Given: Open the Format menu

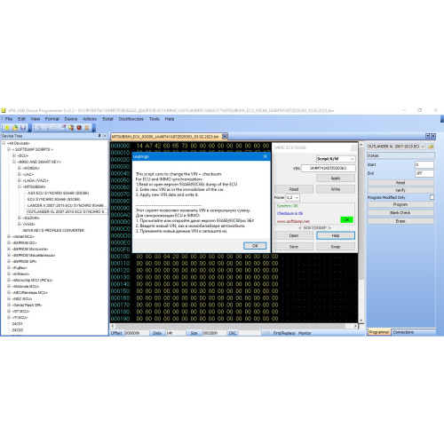Looking at the screenshot, I should coord(52,119).
